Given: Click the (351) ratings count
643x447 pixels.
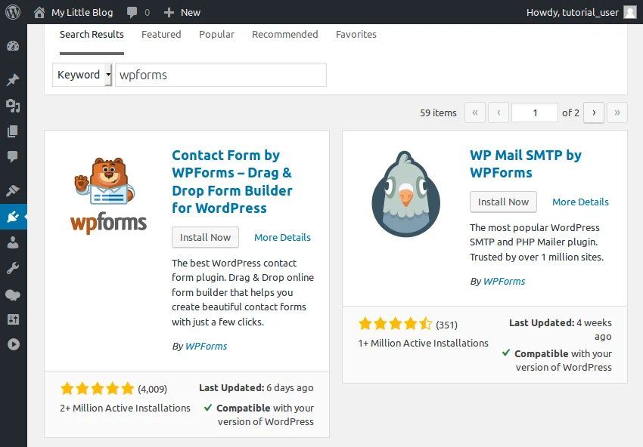Looking at the screenshot, I should coord(446,325).
